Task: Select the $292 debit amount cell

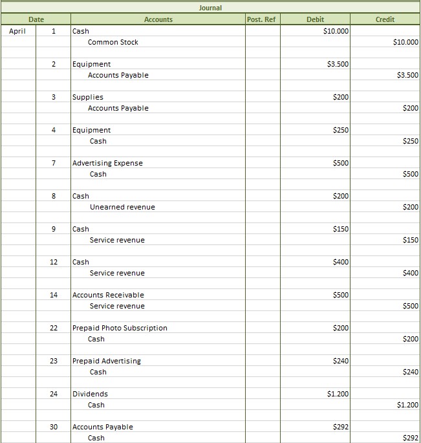Action: point(340,427)
